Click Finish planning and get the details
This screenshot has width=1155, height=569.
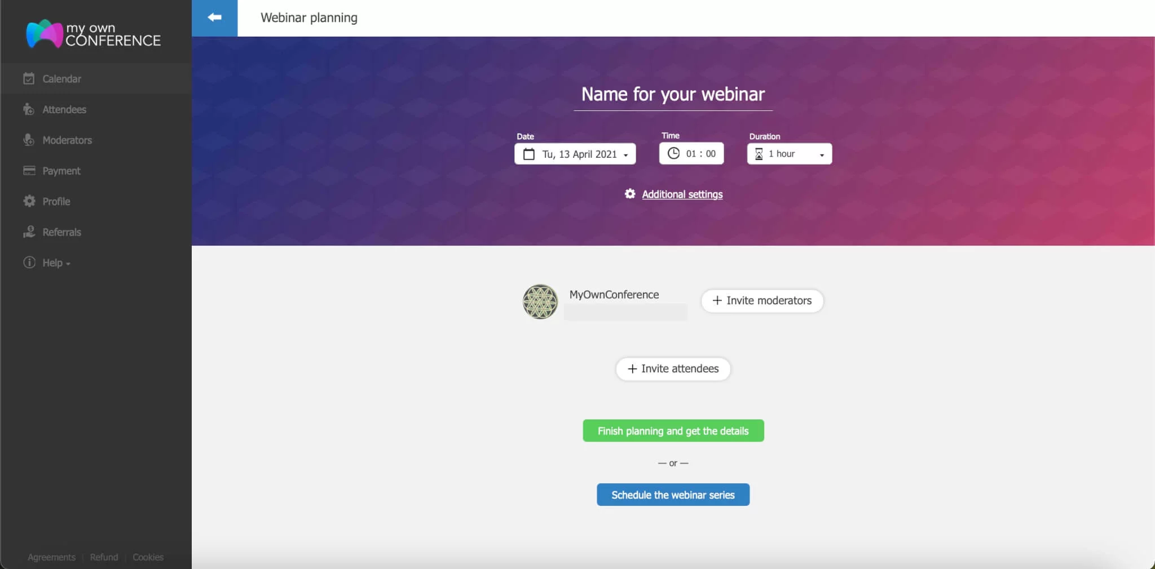click(673, 430)
